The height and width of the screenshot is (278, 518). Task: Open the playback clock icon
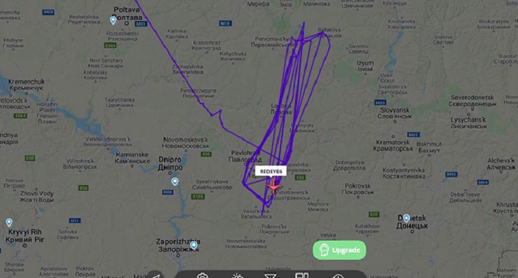click(x=338, y=277)
